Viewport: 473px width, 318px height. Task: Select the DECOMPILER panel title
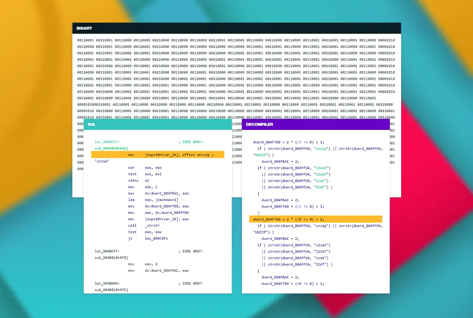pyautogui.click(x=259, y=124)
